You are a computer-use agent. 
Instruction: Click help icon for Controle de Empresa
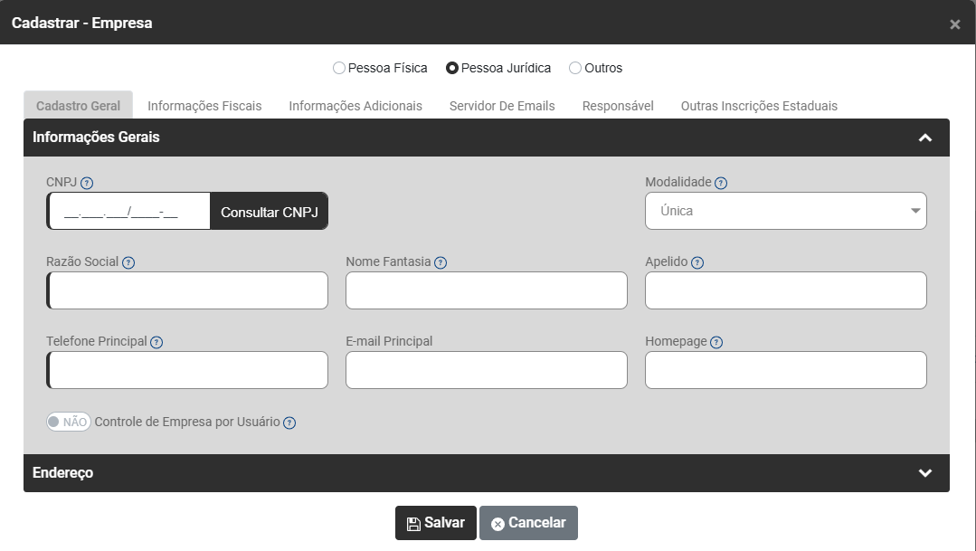coord(289,423)
